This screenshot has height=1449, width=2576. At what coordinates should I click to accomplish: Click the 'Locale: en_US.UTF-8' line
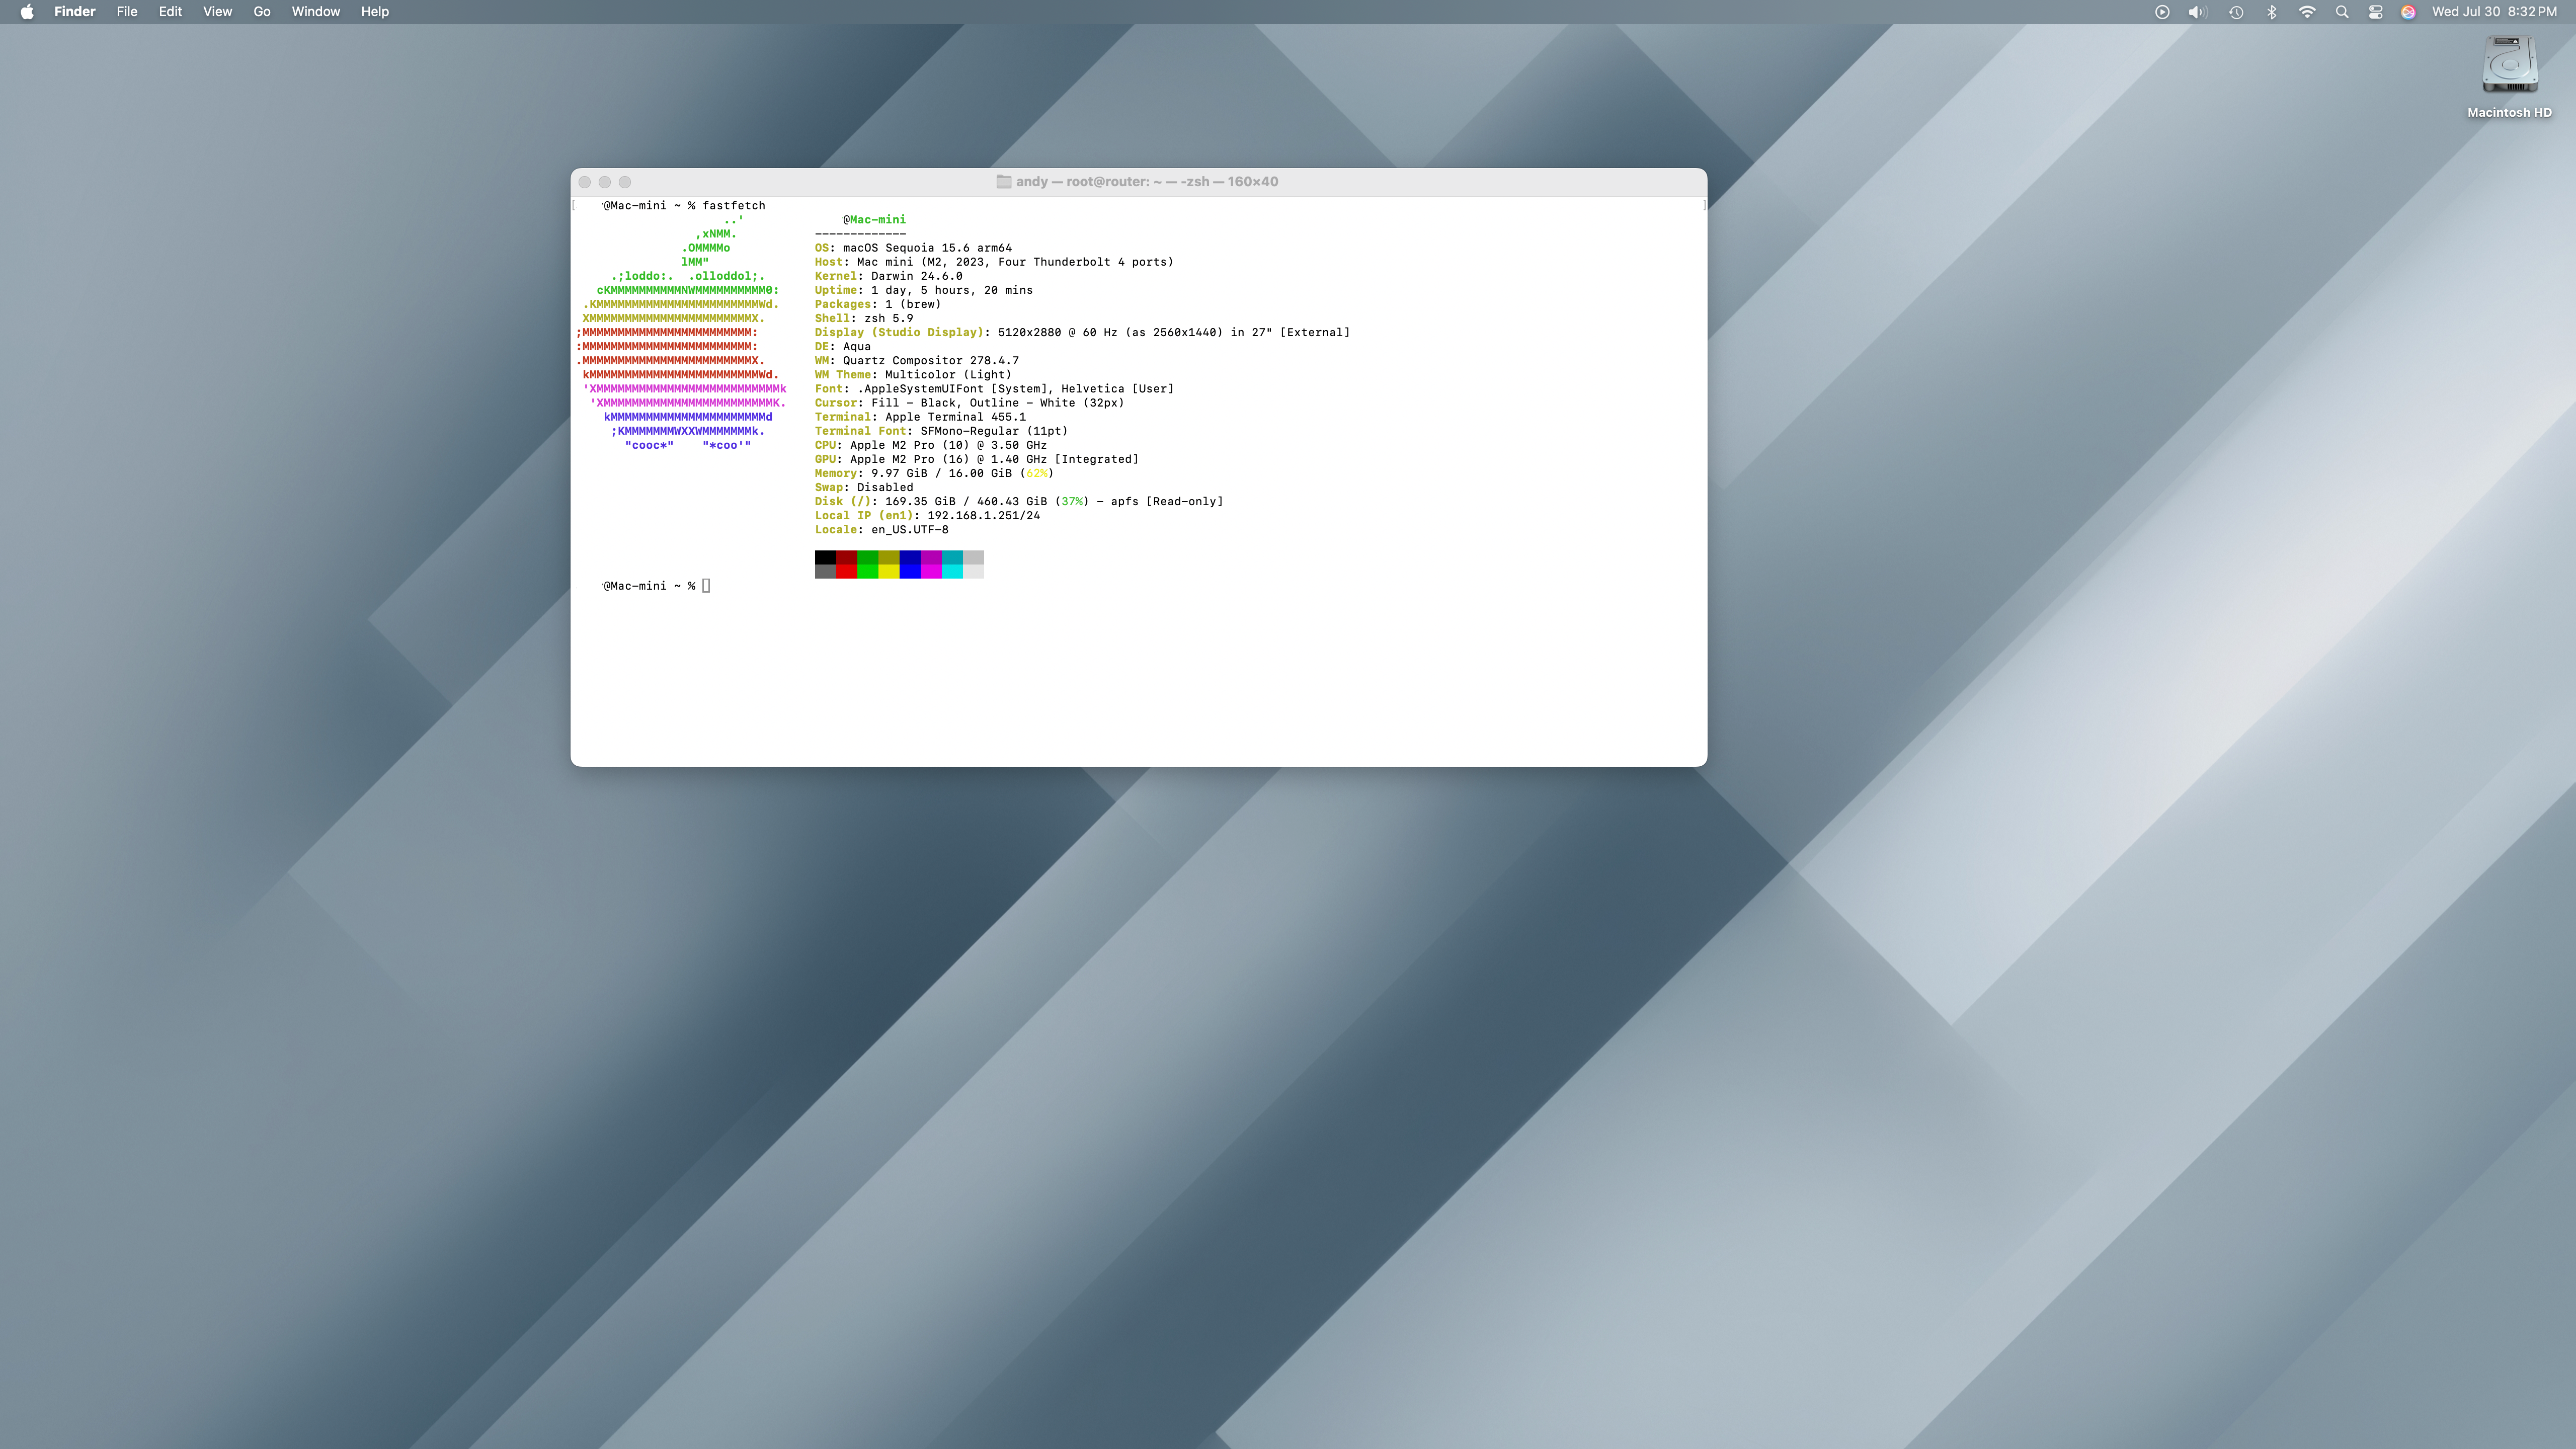pyautogui.click(x=881, y=529)
